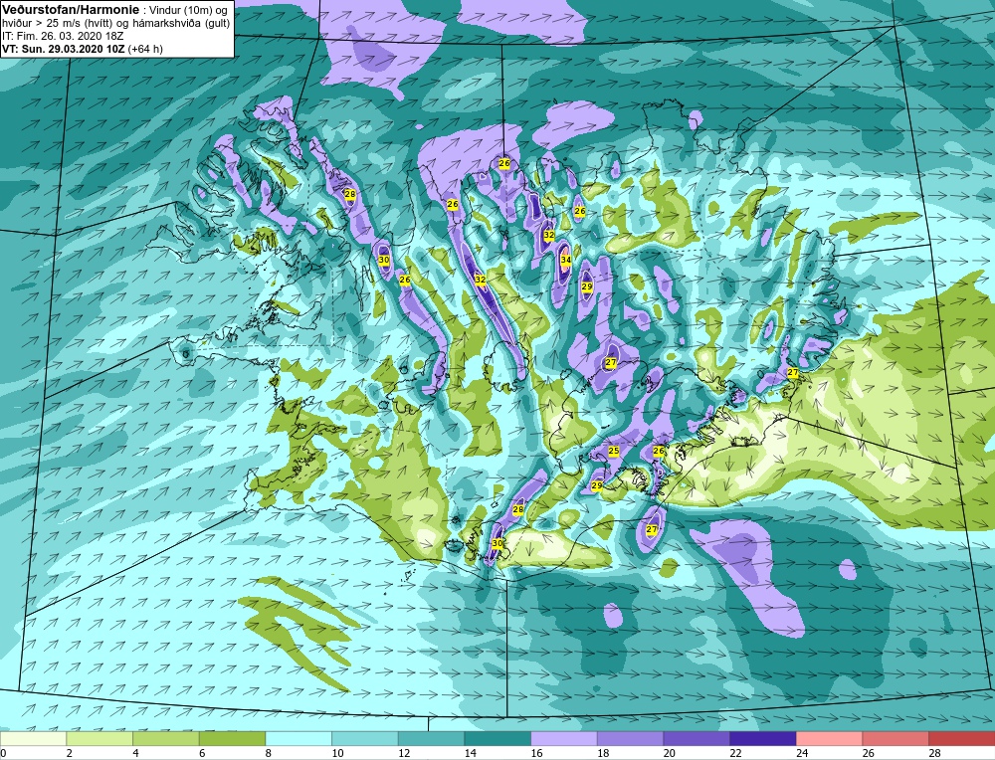
Task: Click the '(+64 h)' forecast offset text
Action: [145, 49]
